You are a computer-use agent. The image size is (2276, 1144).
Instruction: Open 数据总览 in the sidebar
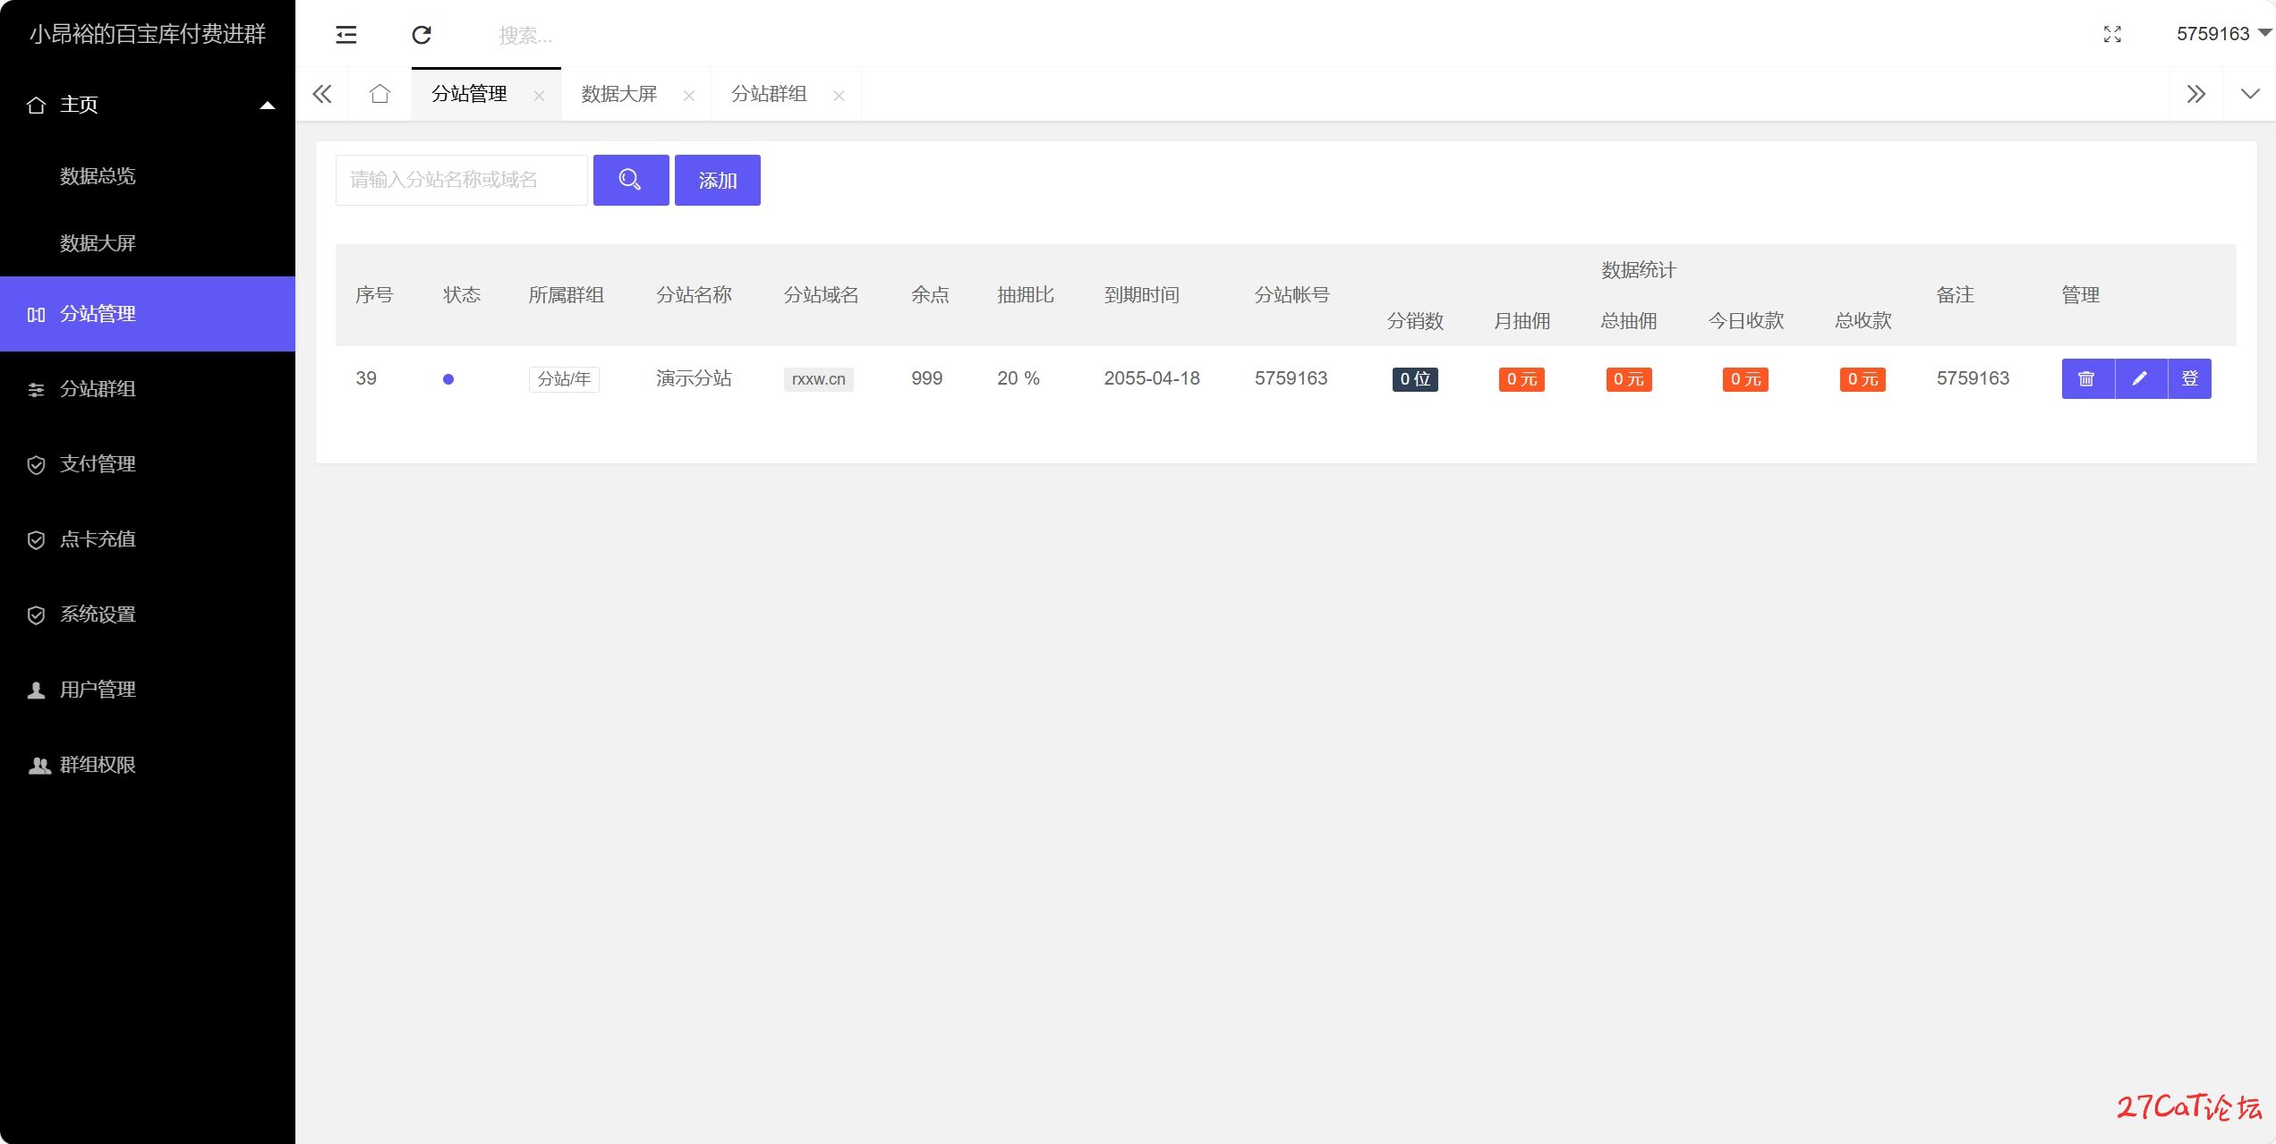(98, 176)
